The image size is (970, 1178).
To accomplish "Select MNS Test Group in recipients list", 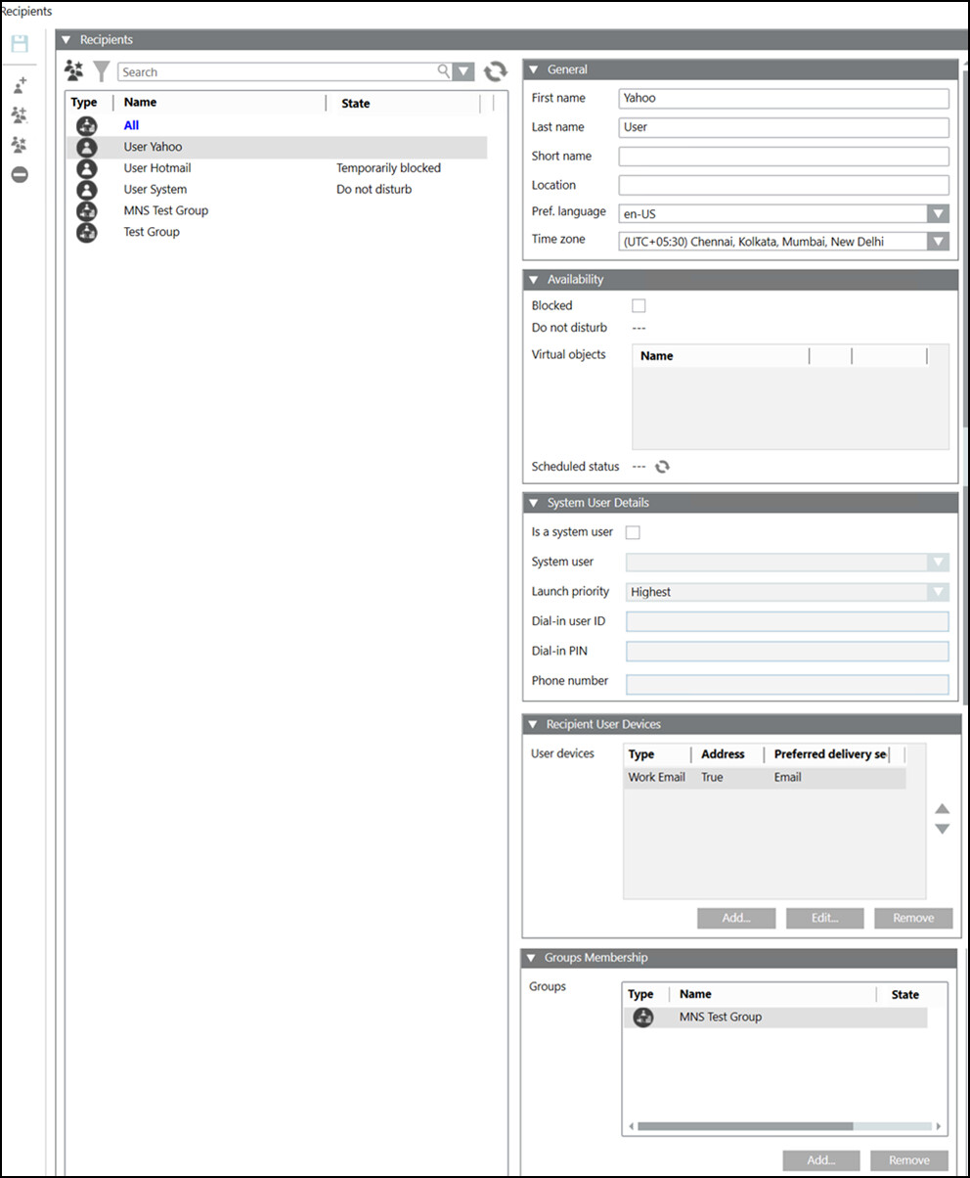I will (166, 211).
